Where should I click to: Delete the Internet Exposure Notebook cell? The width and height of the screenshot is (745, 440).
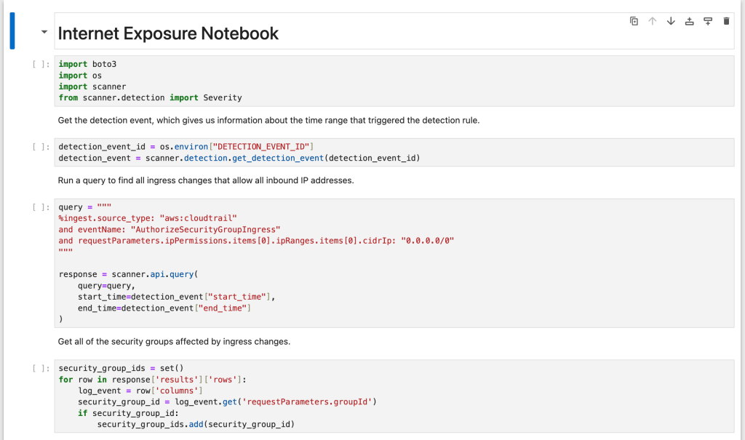click(x=726, y=21)
